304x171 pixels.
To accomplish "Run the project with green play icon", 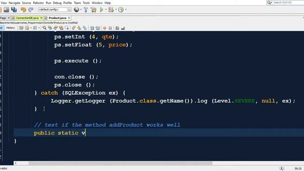I will 101,9.
